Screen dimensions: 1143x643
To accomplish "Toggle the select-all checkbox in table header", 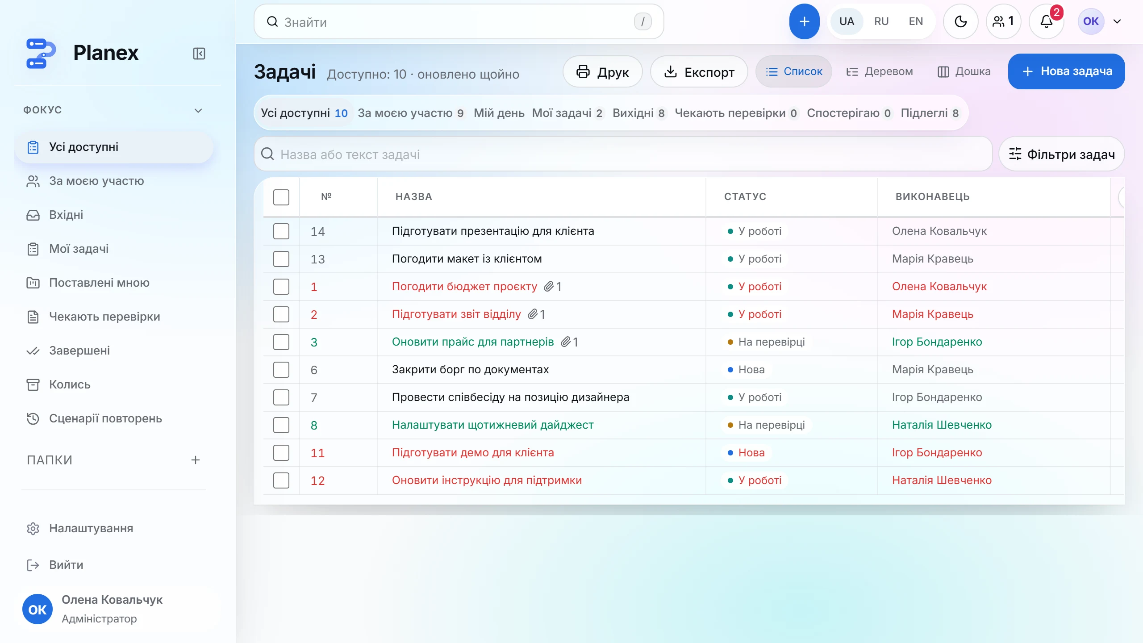I will (281, 197).
